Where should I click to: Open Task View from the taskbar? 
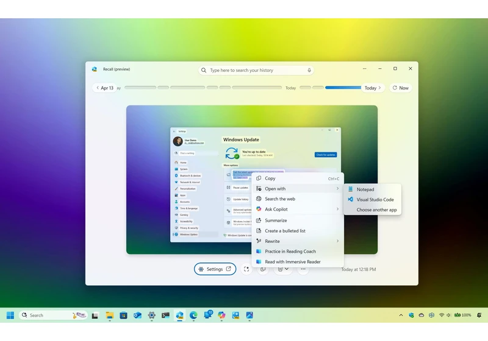click(95, 315)
